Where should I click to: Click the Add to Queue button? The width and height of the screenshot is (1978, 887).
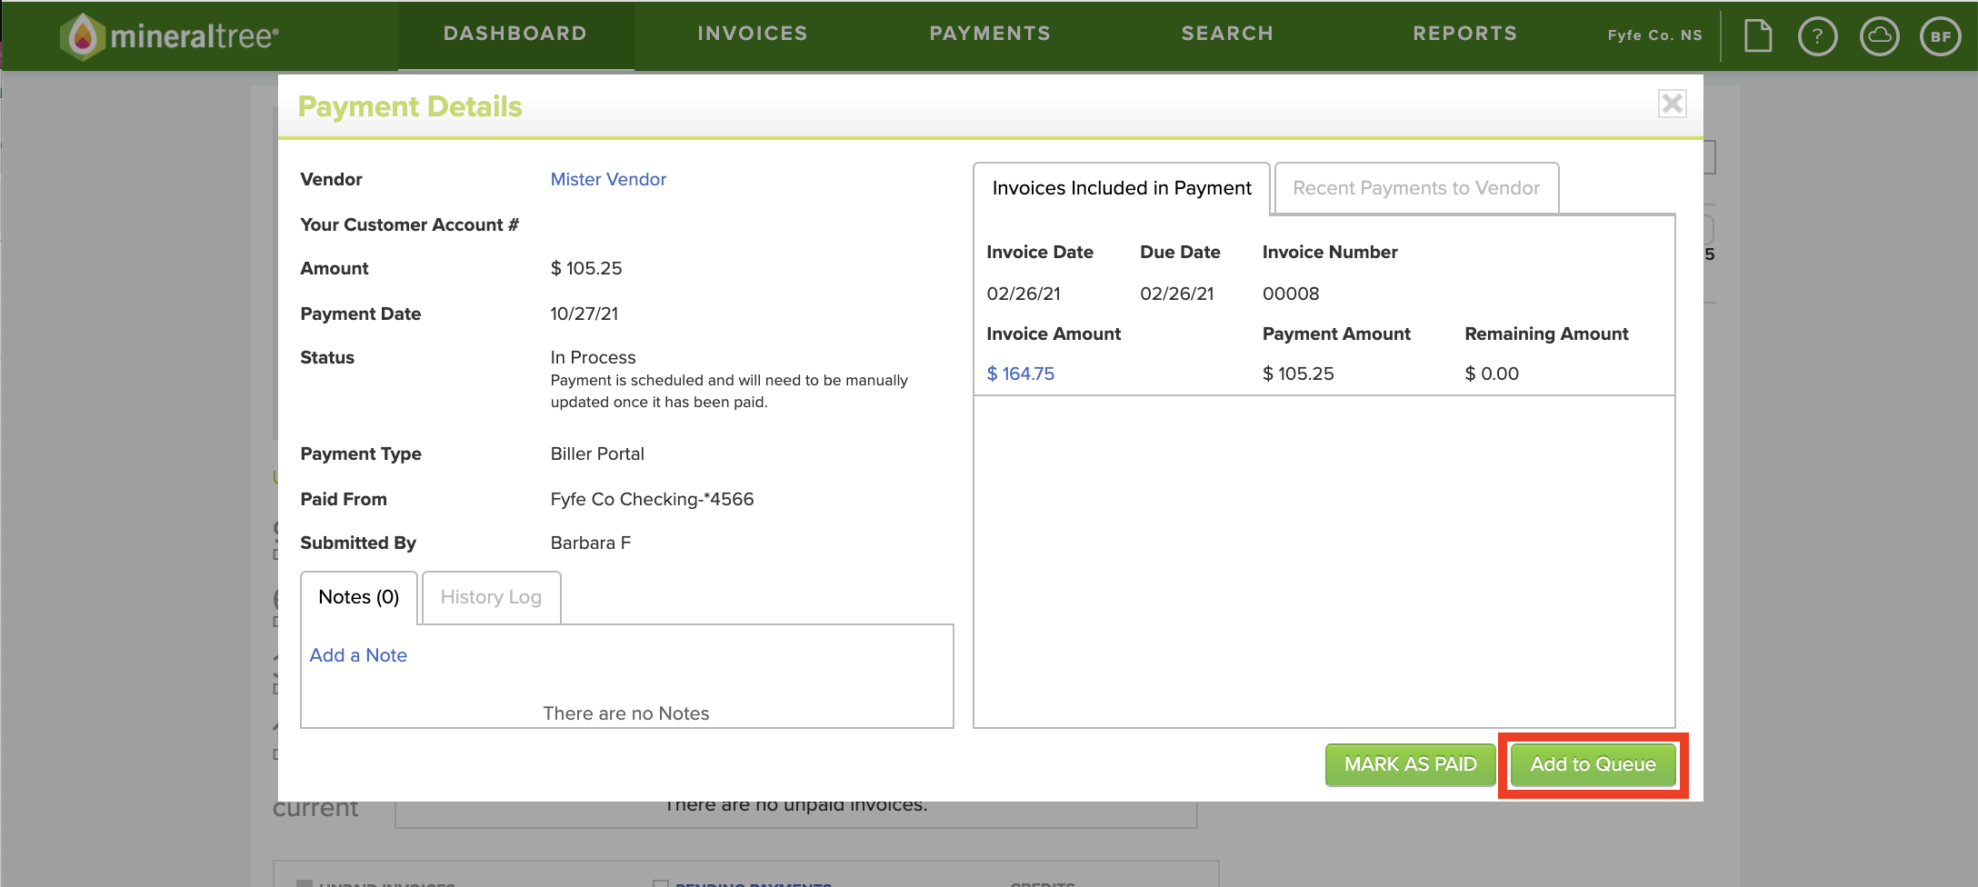point(1593,764)
